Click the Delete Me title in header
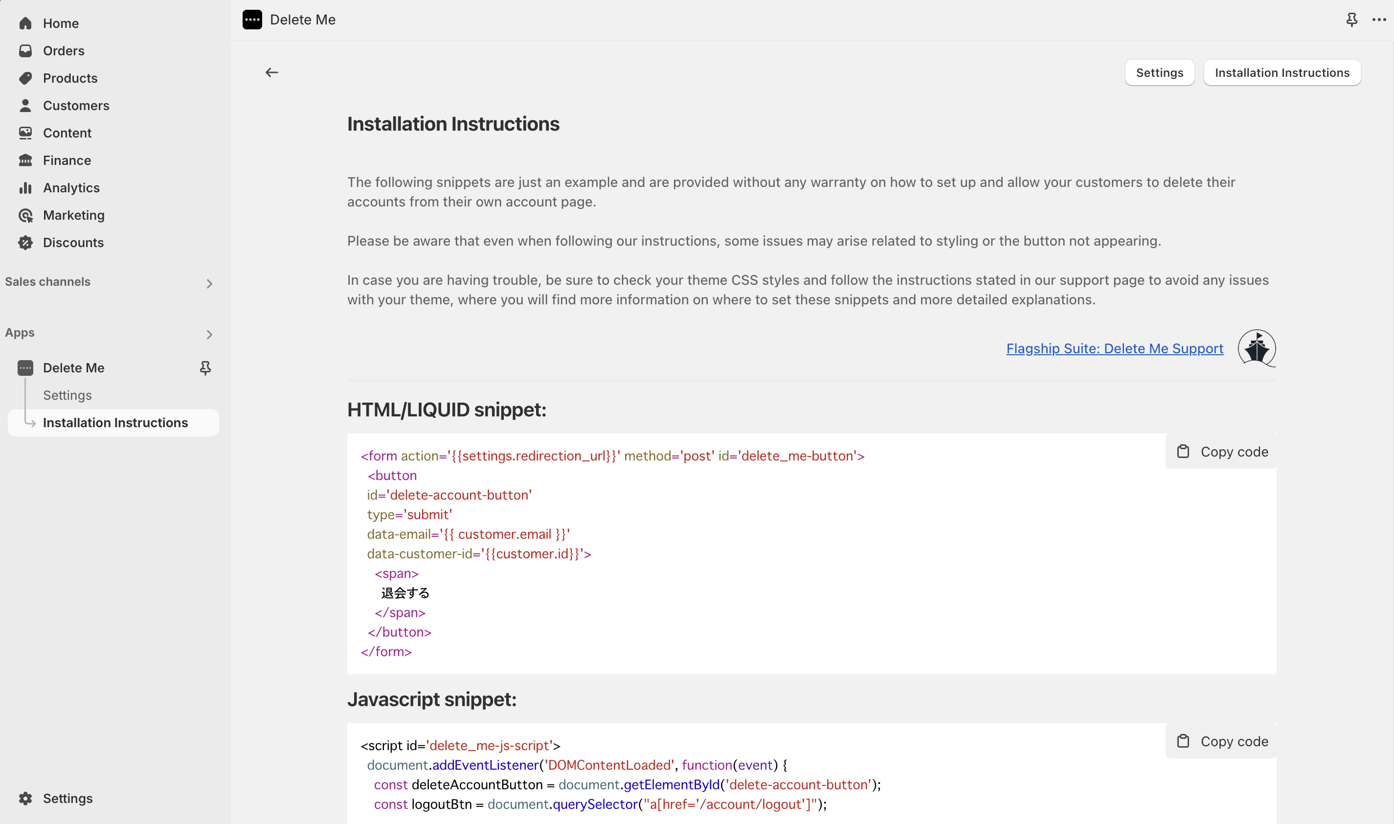Image resolution: width=1394 pixels, height=824 pixels. (x=303, y=20)
